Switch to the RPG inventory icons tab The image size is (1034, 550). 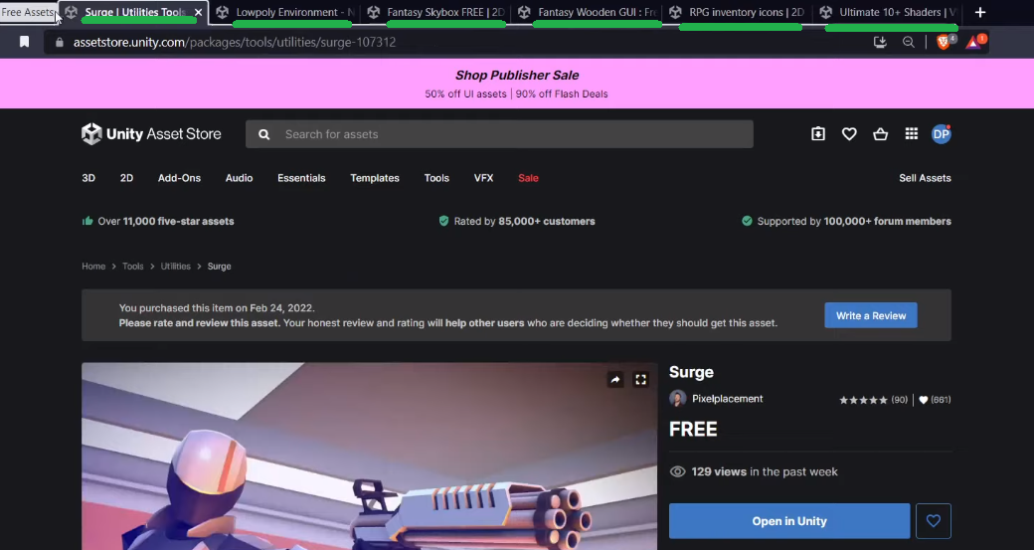pyautogui.click(x=738, y=13)
